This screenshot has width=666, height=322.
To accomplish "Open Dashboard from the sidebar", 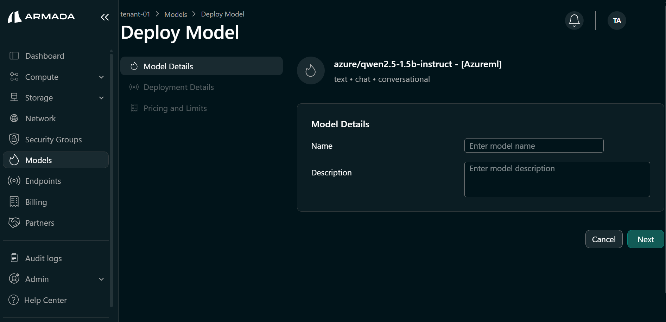I will click(56, 56).
